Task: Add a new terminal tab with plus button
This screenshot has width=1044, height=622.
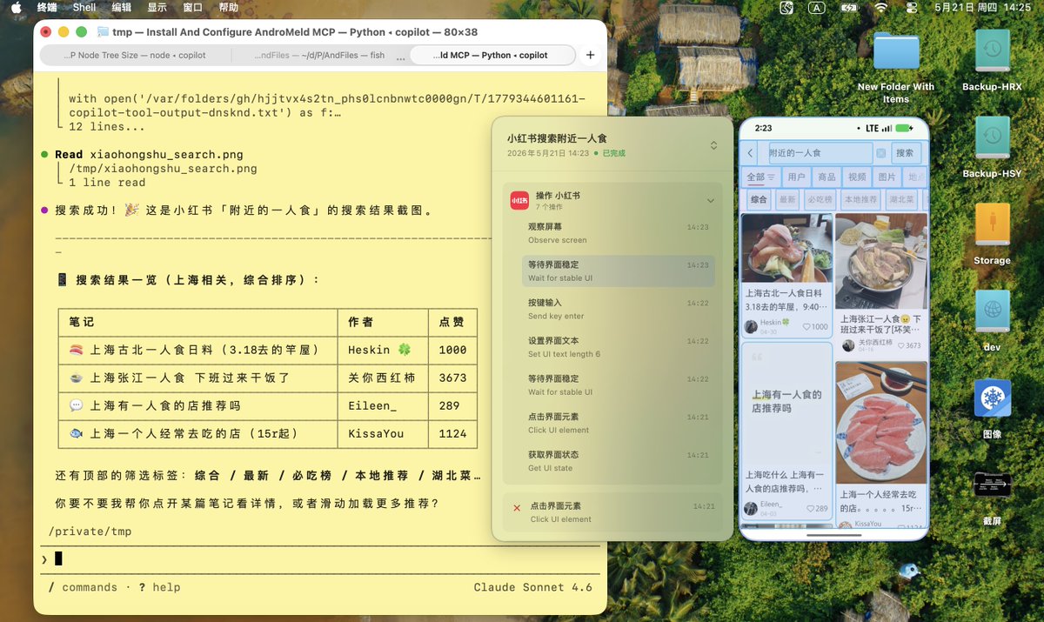Action: click(x=590, y=55)
